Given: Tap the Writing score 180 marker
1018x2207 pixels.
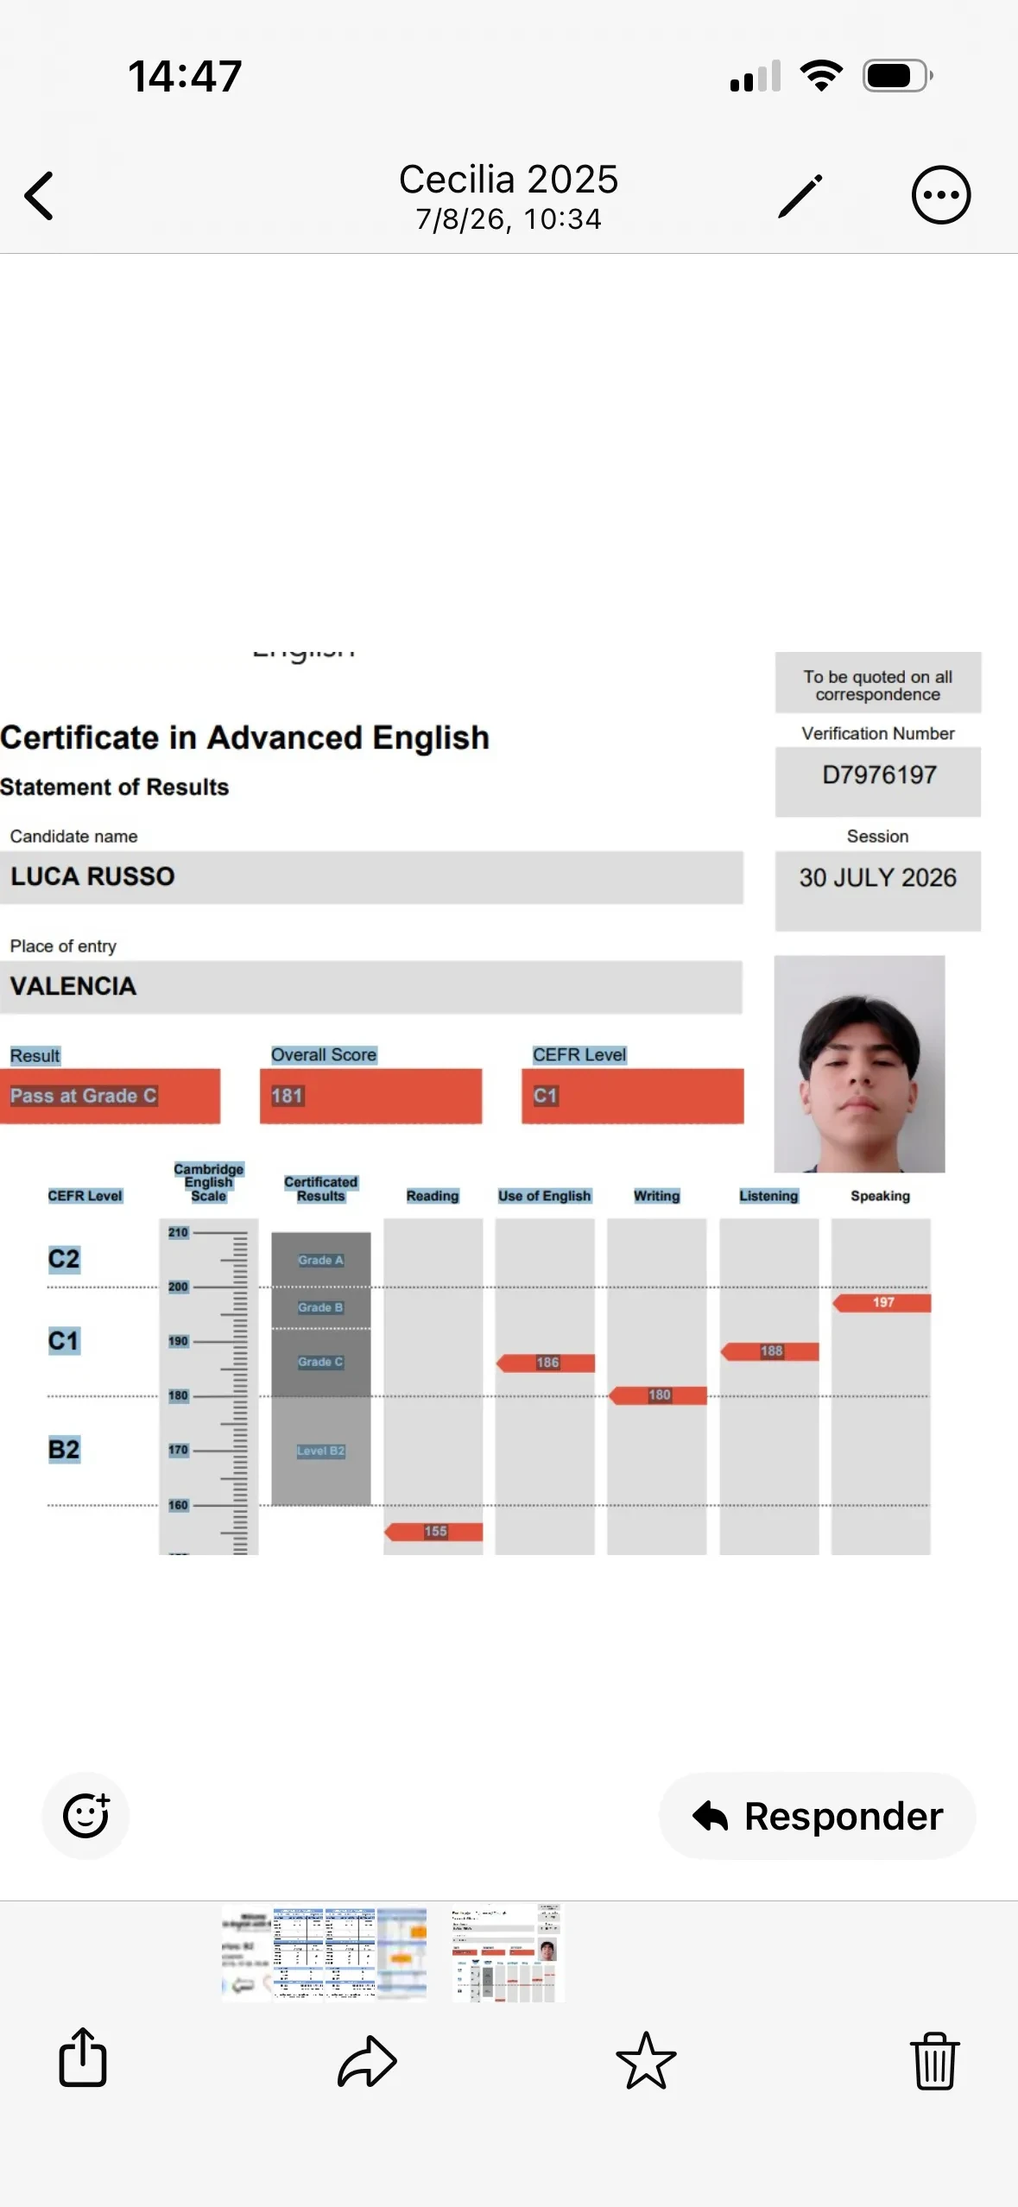Looking at the screenshot, I should (658, 1395).
